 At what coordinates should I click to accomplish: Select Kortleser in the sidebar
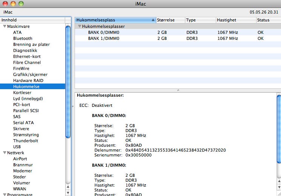tap(22, 93)
